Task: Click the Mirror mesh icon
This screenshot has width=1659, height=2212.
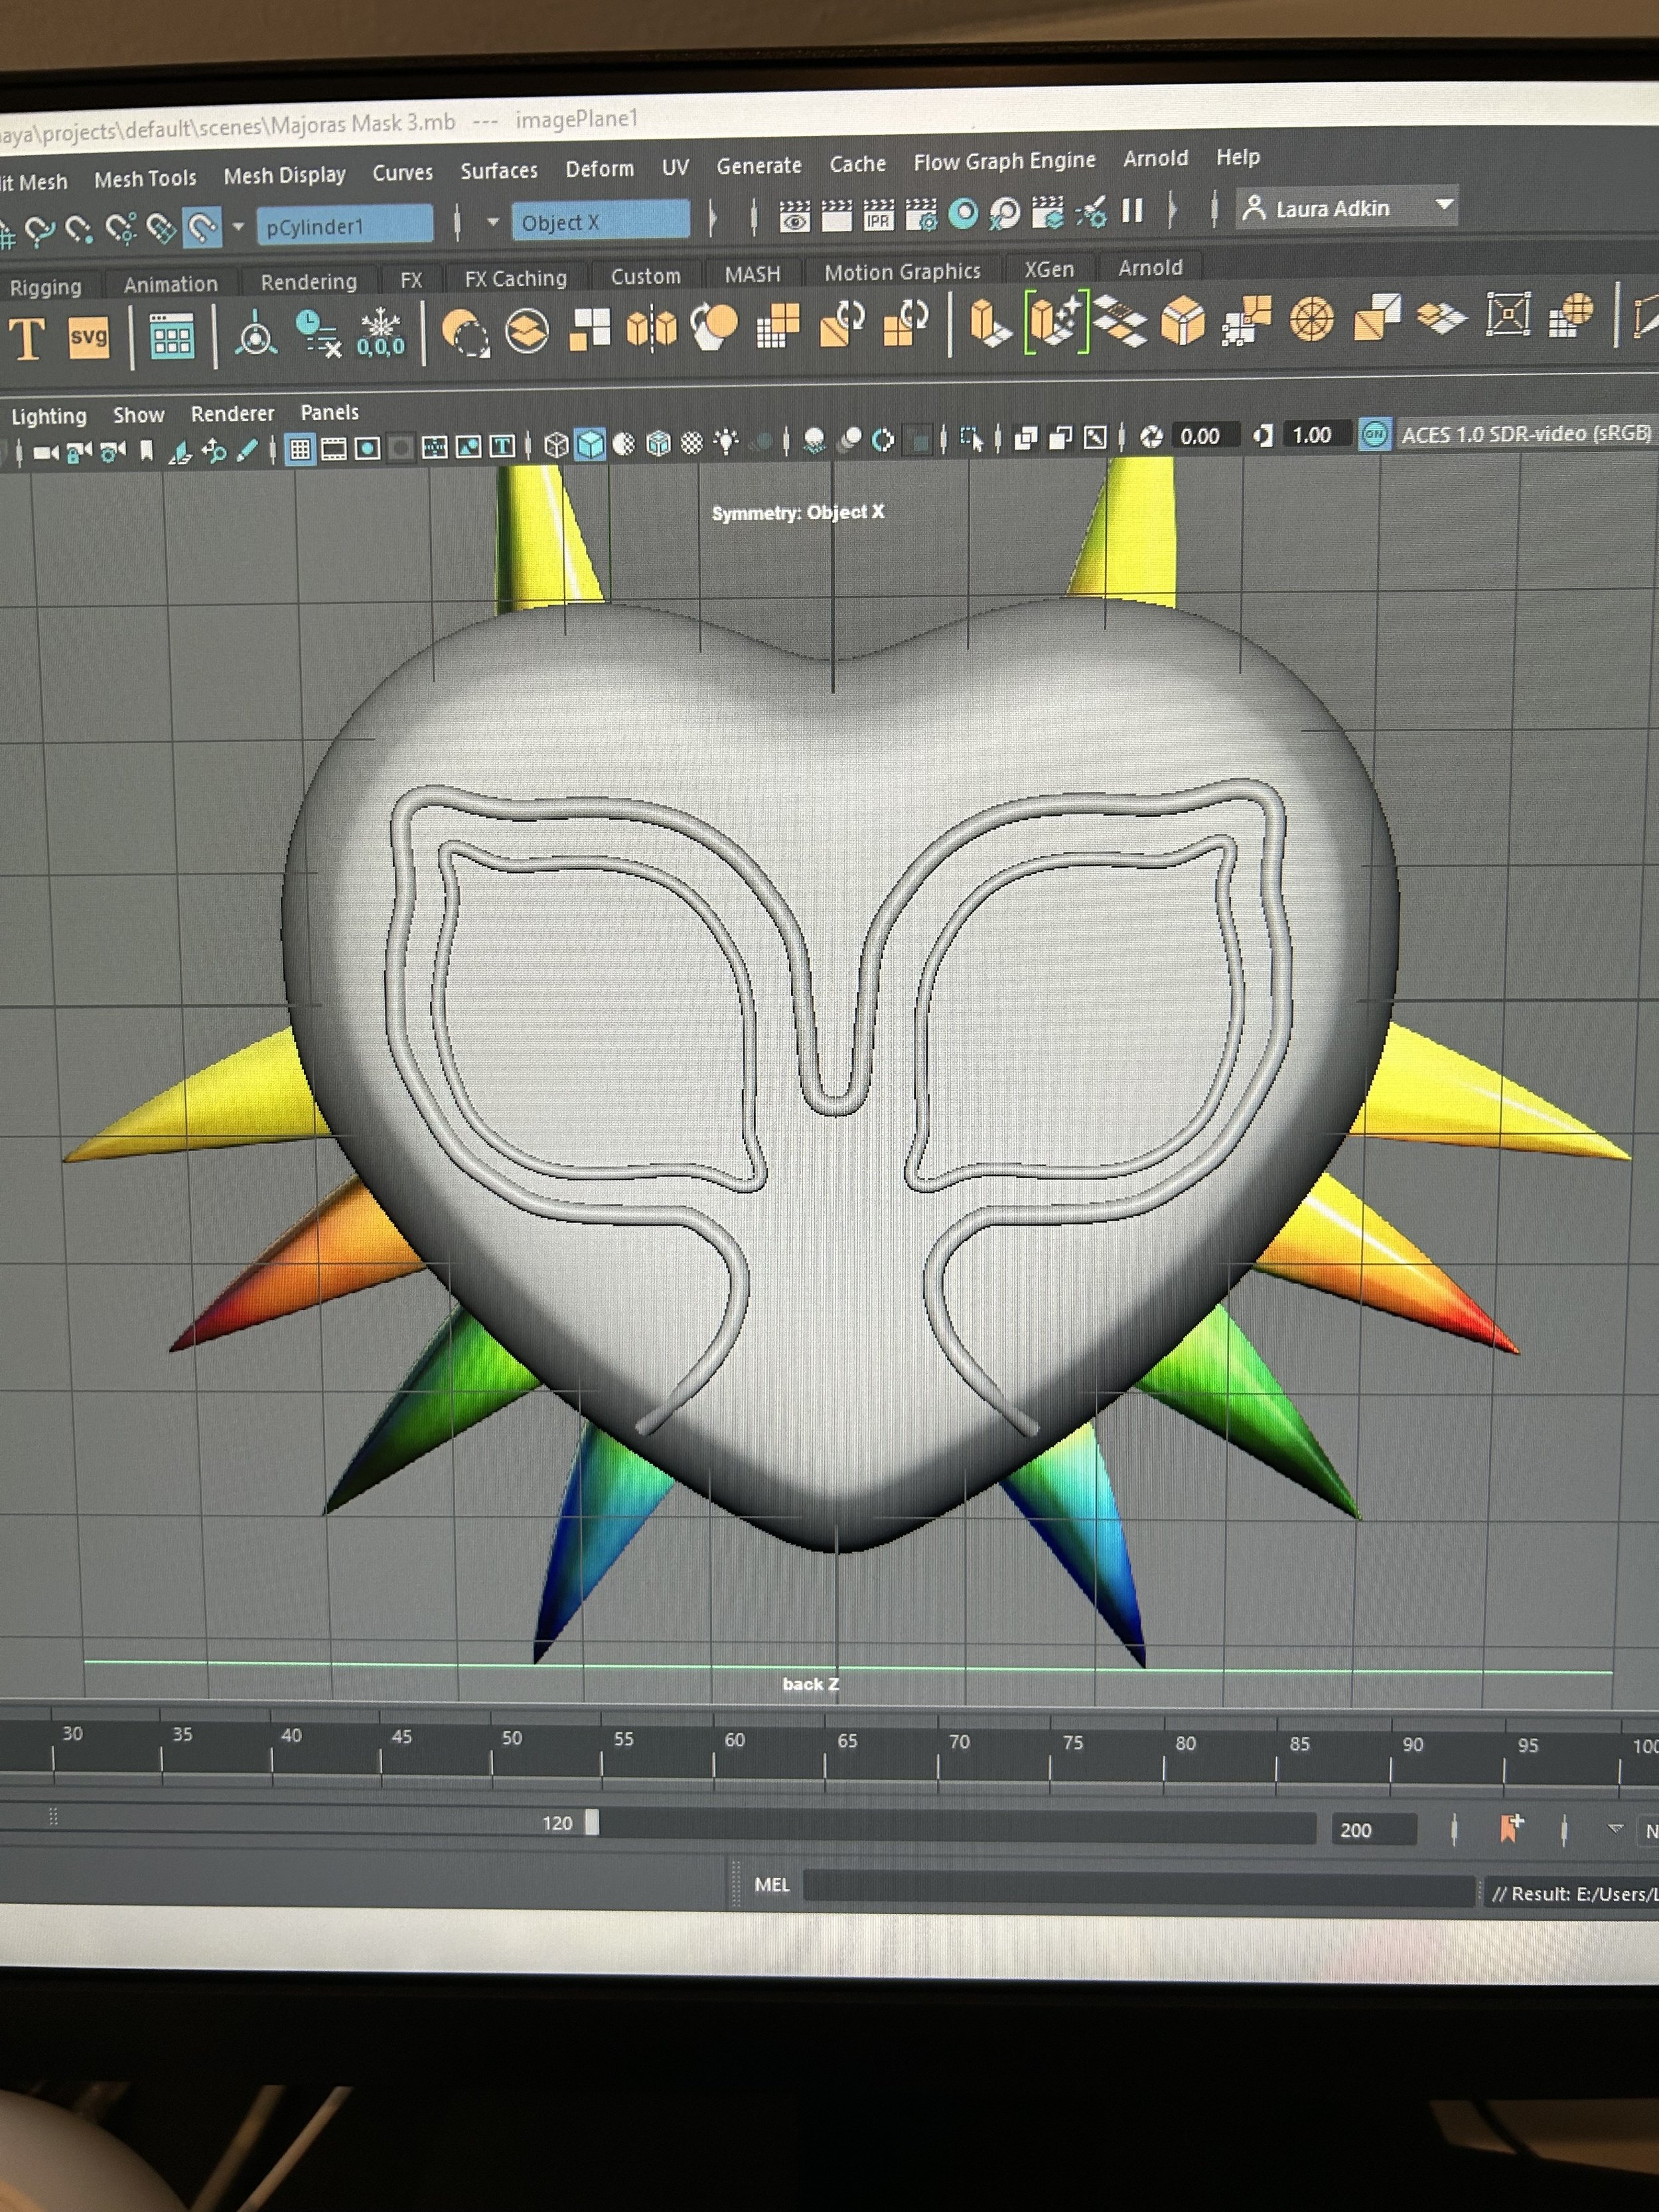Action: pos(651,328)
